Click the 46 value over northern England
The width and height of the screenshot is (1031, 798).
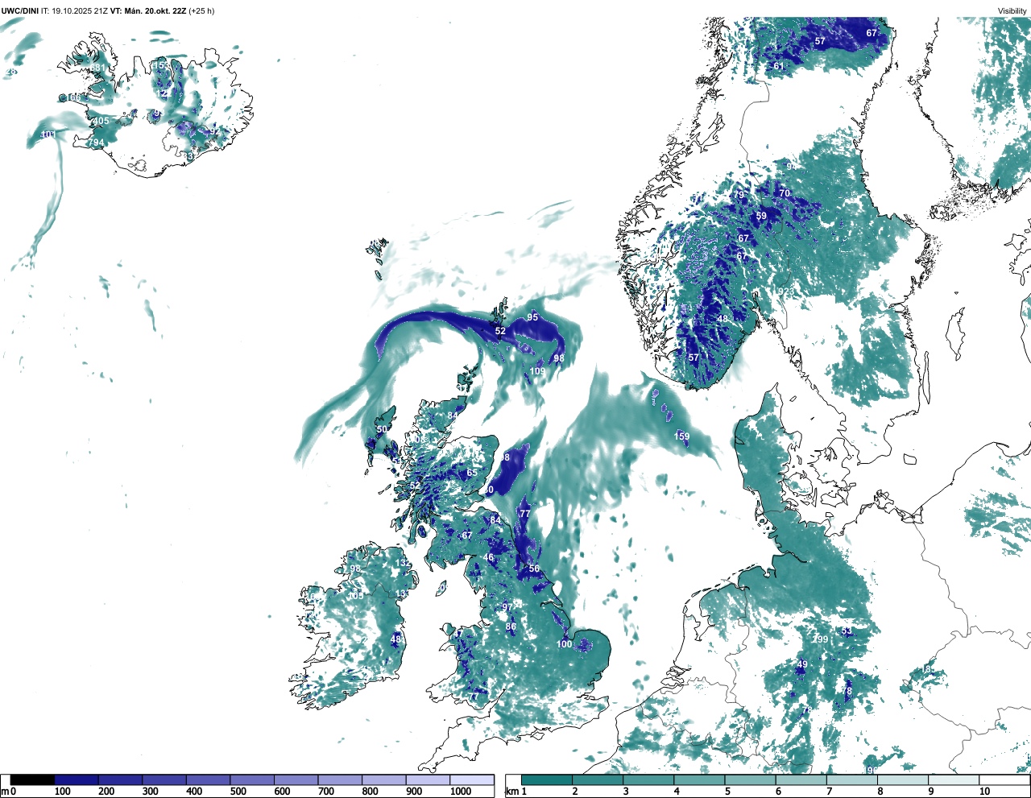[x=488, y=557]
